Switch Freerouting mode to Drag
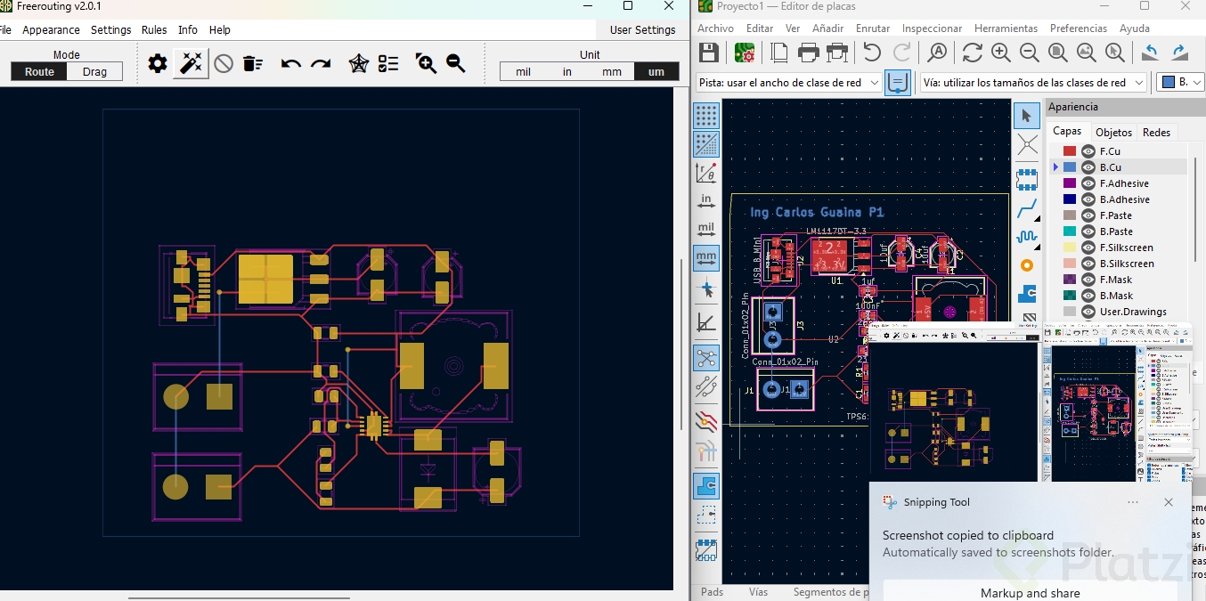The width and height of the screenshot is (1206, 601). [x=94, y=72]
